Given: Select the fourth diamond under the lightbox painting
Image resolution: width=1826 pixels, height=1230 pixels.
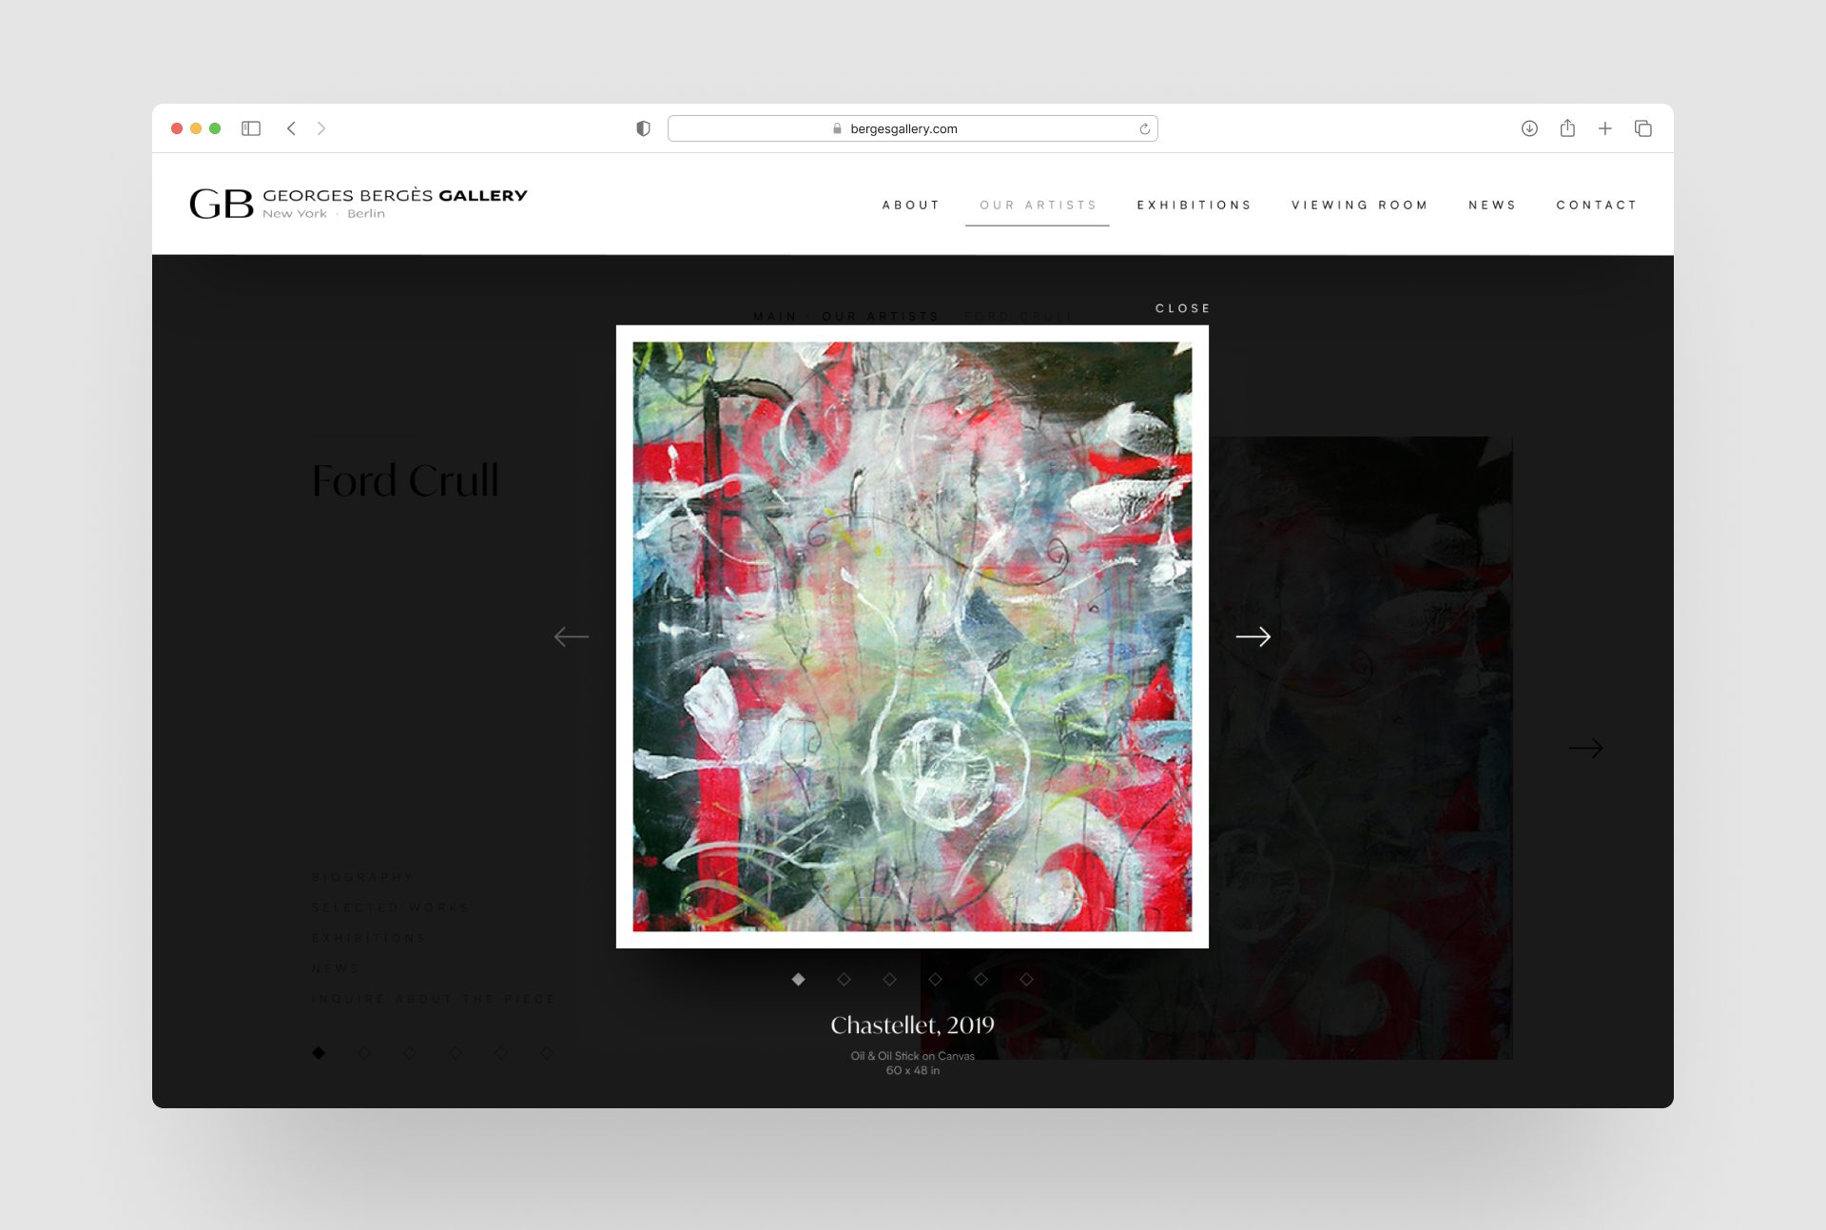Looking at the screenshot, I should pyautogui.click(x=935, y=979).
